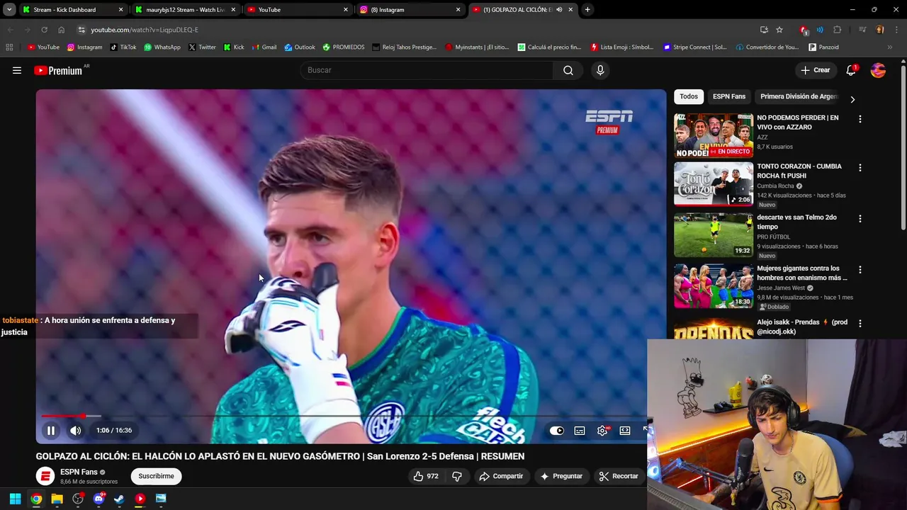Select the ESPN Fans filter chip
The width and height of the screenshot is (907, 510).
(x=729, y=96)
